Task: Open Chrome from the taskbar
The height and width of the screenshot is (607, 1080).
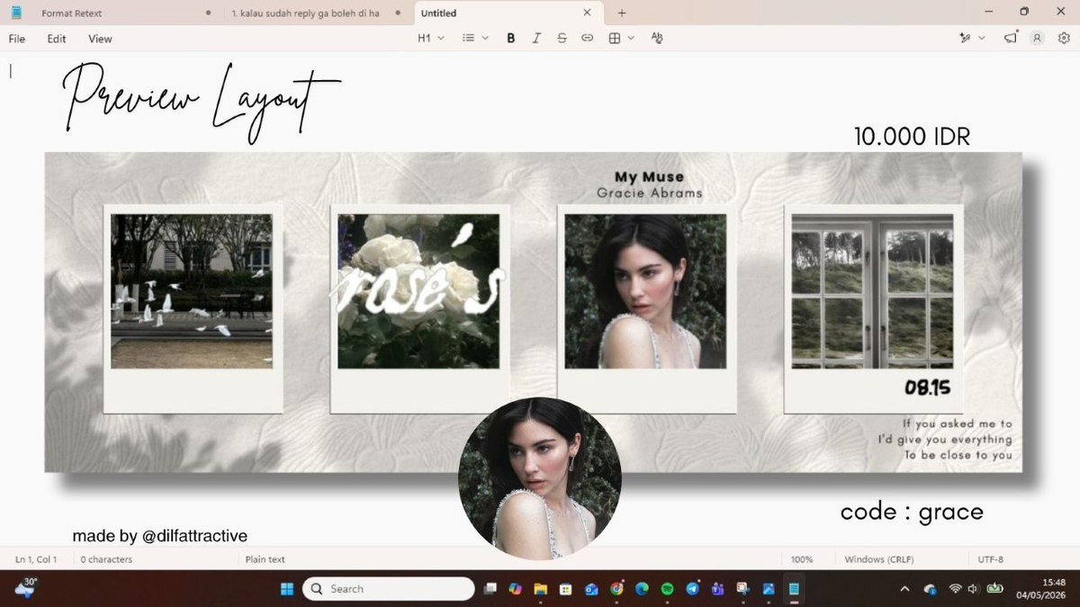Action: click(616, 589)
